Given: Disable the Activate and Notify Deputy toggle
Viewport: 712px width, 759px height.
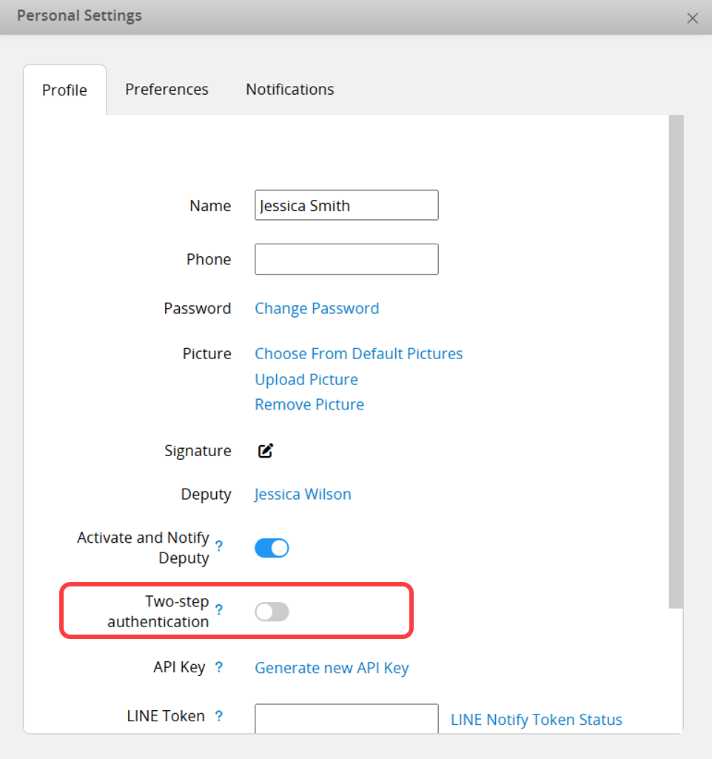Looking at the screenshot, I should (272, 548).
